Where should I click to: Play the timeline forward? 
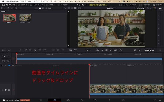[110, 50]
